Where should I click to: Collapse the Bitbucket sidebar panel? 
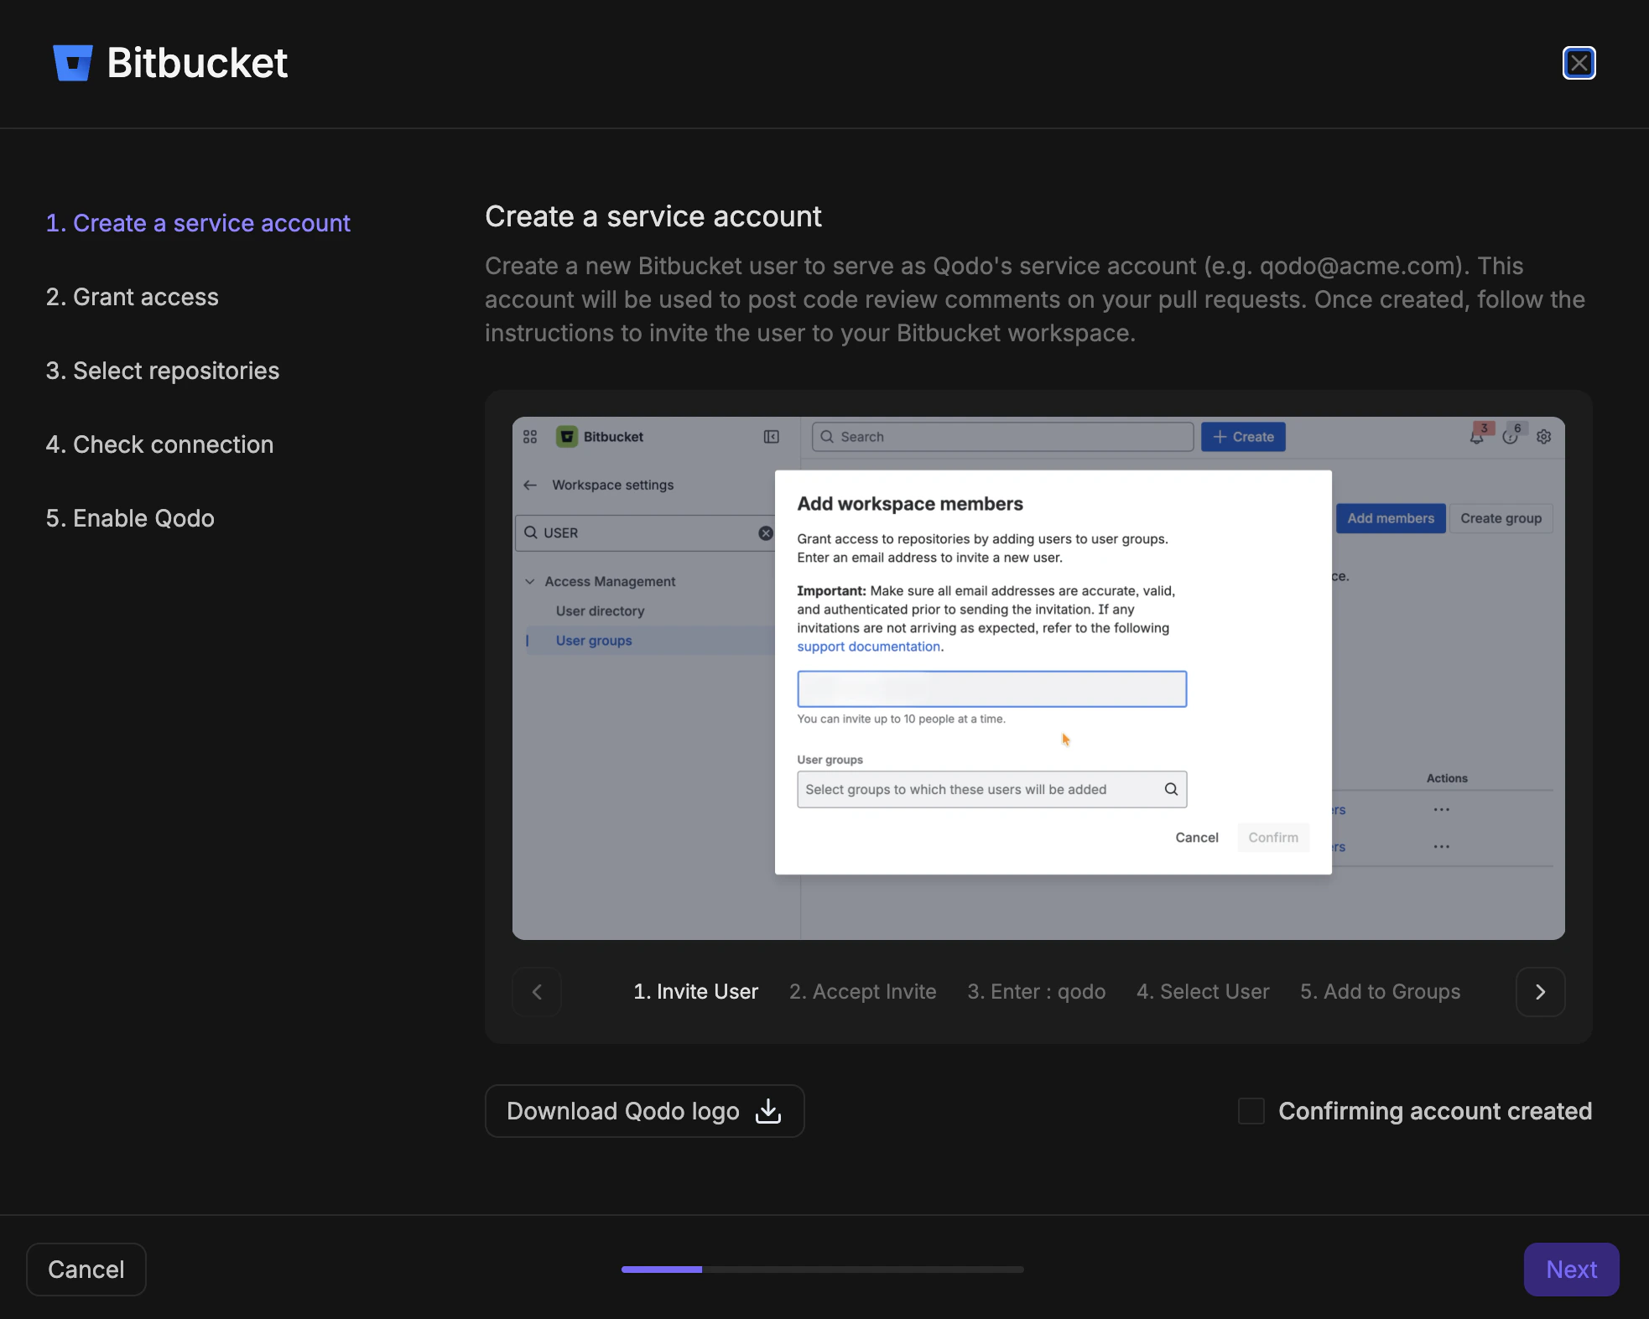click(771, 436)
